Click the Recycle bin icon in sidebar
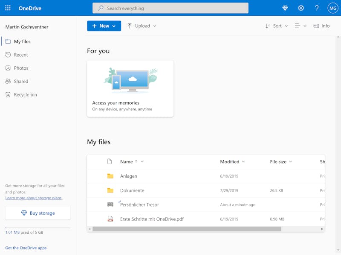This screenshot has width=341, height=255. coord(8,94)
